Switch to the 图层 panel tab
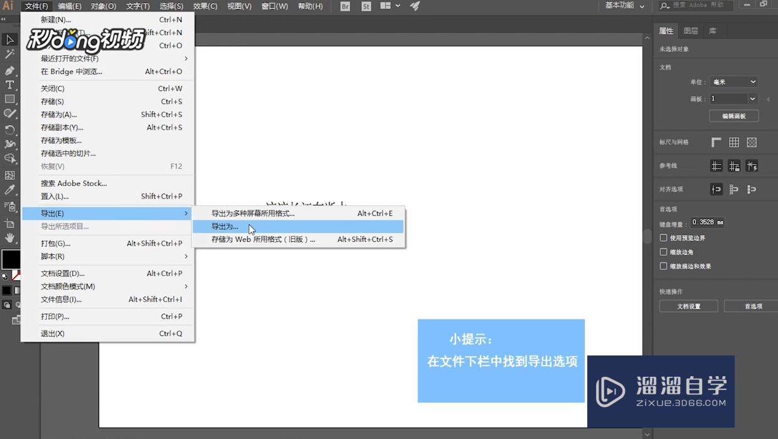 (x=690, y=30)
